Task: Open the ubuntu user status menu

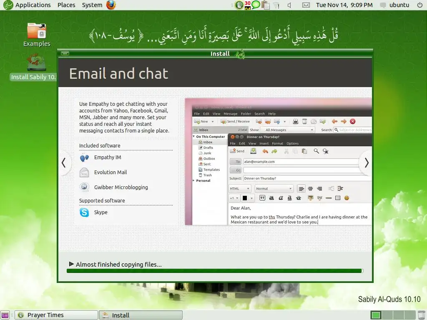Action: pyautogui.click(x=394, y=5)
